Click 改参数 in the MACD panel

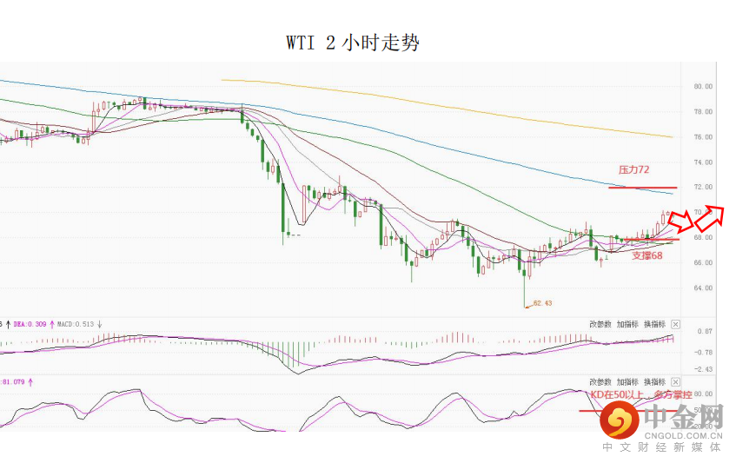600,325
